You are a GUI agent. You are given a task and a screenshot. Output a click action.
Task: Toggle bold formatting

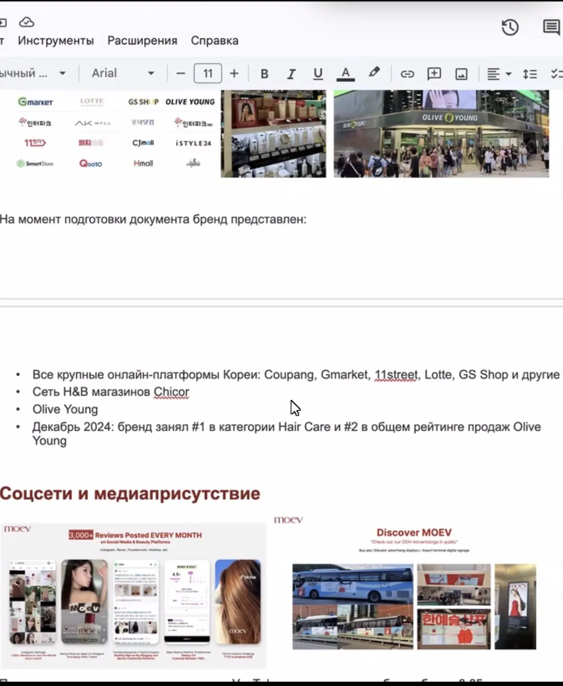click(x=264, y=74)
